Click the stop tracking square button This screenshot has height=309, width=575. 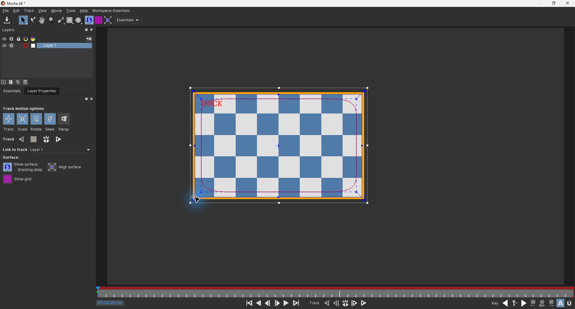pos(34,140)
